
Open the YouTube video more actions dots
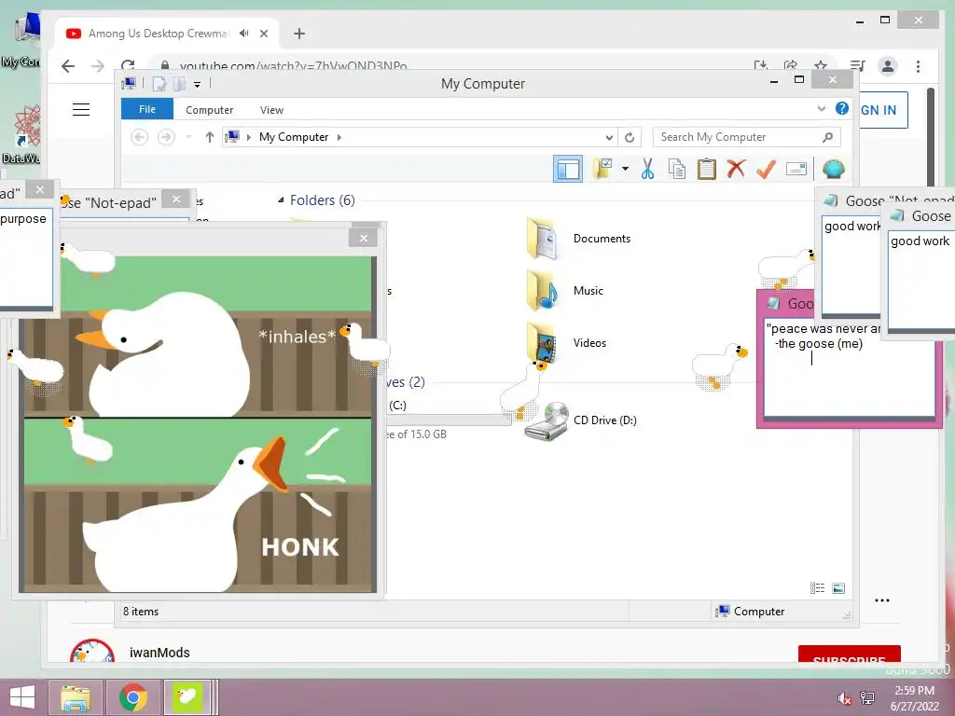pos(882,600)
